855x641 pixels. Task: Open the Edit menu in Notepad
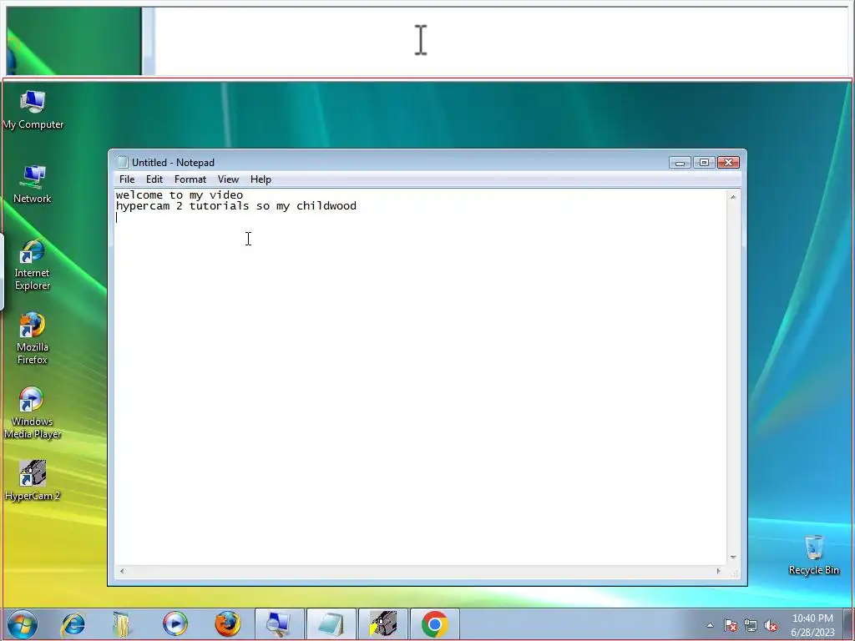coord(154,179)
